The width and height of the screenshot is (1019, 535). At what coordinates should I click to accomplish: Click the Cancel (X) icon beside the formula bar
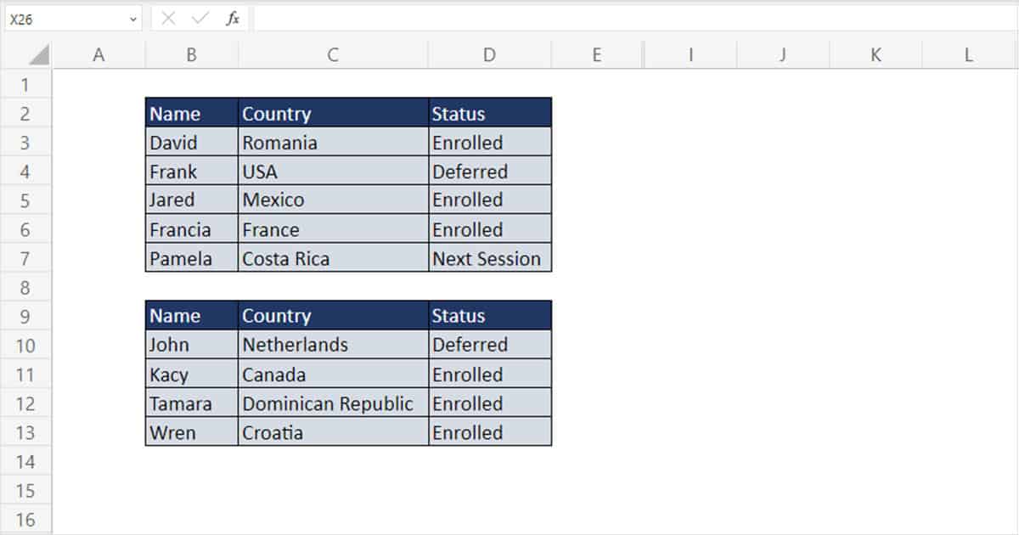coord(166,19)
